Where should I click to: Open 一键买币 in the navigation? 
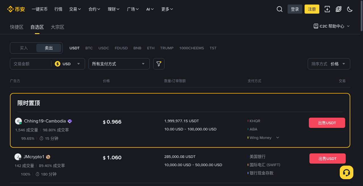tap(40, 9)
